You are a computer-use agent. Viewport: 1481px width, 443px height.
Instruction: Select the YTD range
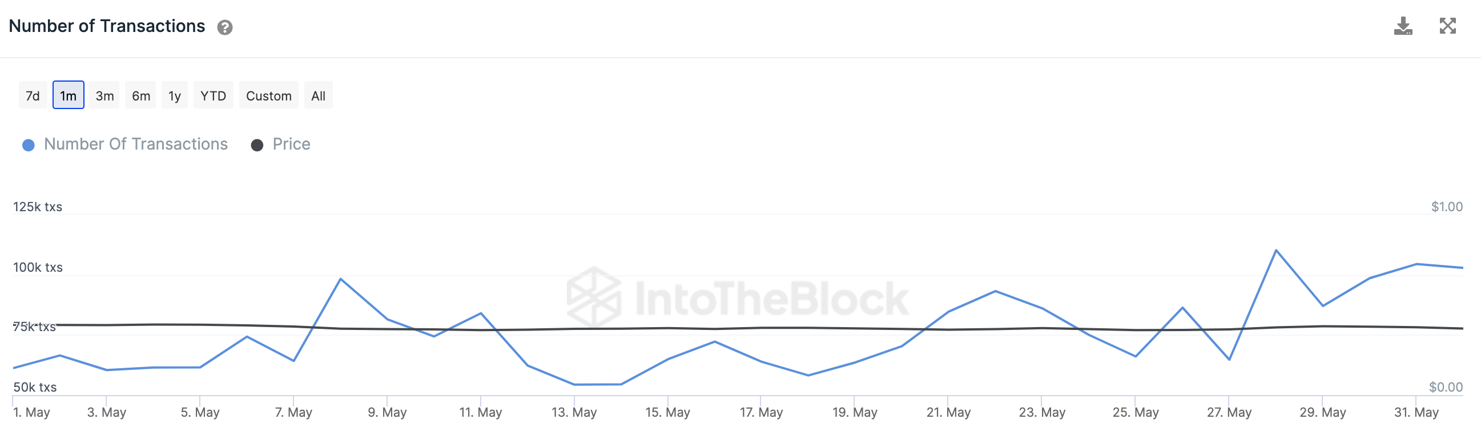point(214,95)
